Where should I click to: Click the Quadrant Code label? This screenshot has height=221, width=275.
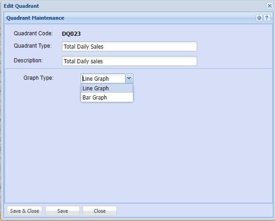pos(33,33)
